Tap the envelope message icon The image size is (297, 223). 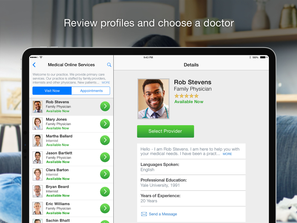click(x=144, y=214)
